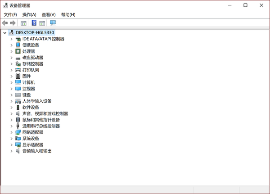Image resolution: width=270 pixels, height=194 pixels.
Task: Click the 软件设备 icon
Action: [18, 107]
